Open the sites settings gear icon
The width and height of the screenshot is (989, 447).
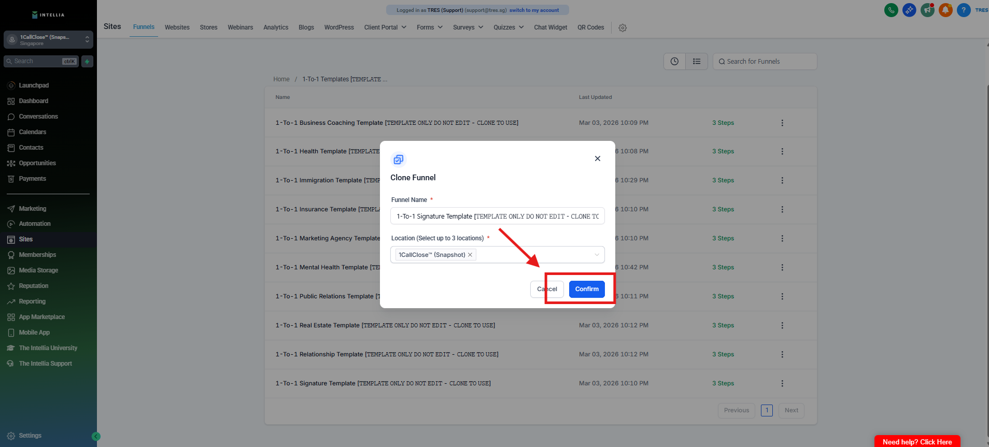click(623, 28)
